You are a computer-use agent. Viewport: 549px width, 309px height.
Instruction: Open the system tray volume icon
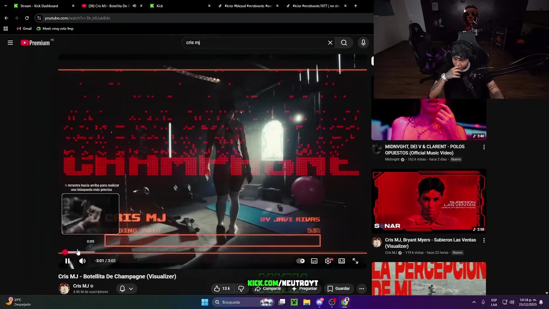pyautogui.click(x=512, y=302)
